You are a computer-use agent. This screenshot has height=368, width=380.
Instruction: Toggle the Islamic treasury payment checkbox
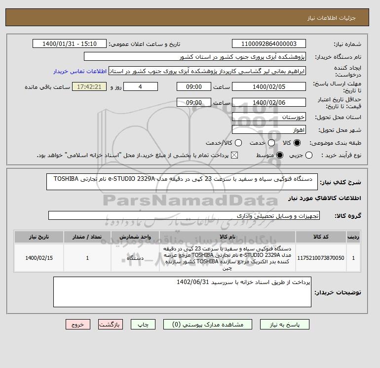[x=234, y=155]
